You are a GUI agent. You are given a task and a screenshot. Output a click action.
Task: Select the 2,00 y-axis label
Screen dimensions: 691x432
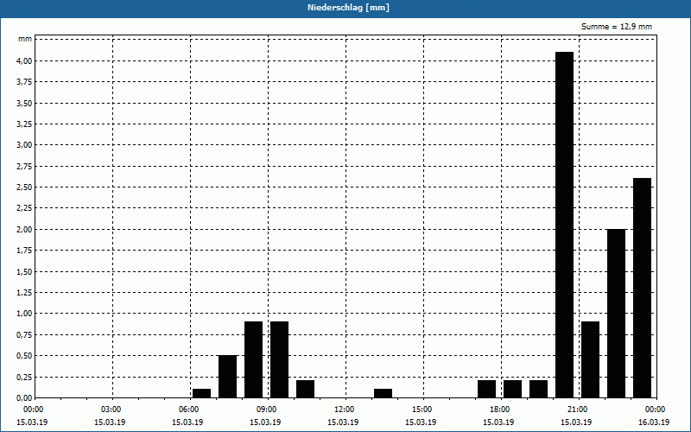click(24, 229)
